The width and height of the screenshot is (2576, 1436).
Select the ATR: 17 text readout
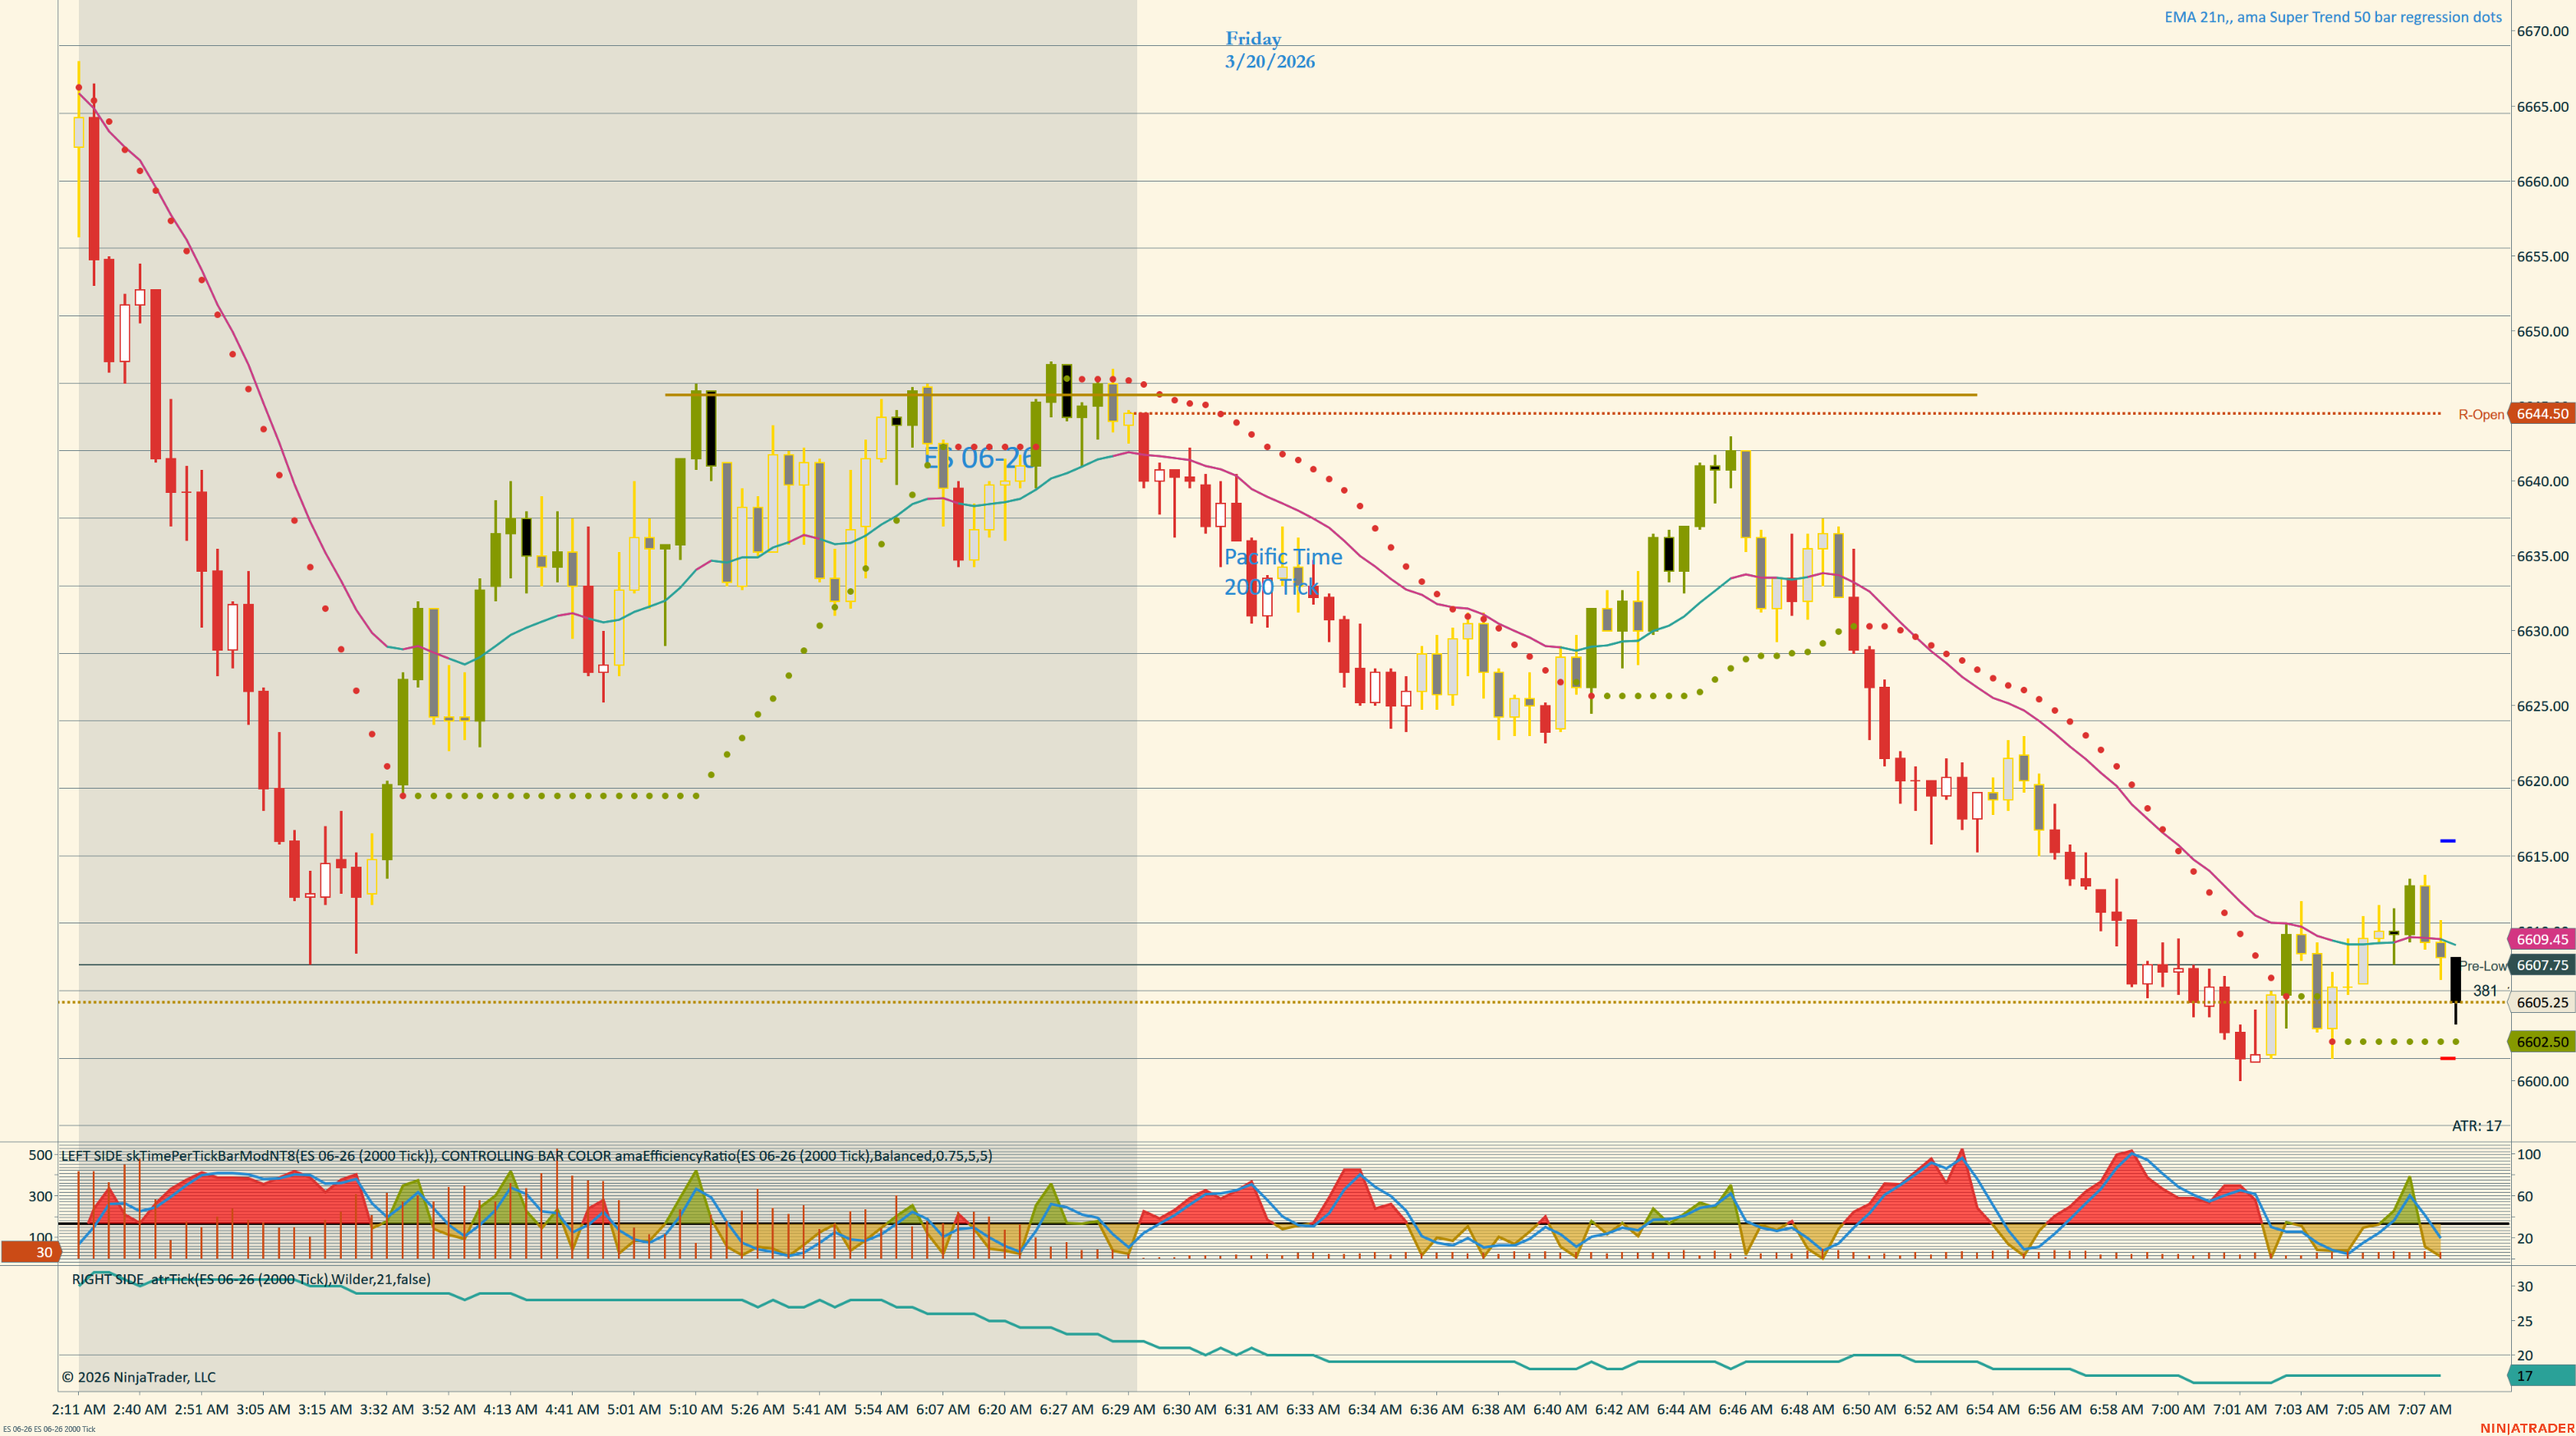2476,1126
